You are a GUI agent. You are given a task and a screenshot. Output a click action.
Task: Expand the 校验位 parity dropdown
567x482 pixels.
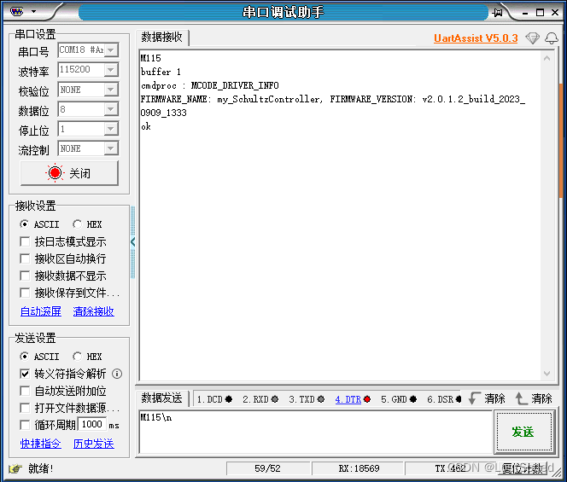[x=111, y=90]
